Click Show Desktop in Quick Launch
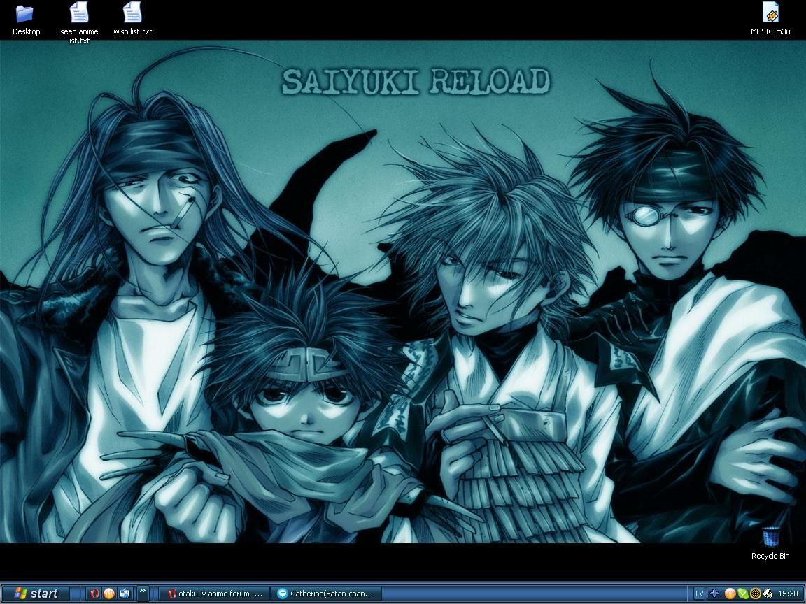 [x=125, y=594]
